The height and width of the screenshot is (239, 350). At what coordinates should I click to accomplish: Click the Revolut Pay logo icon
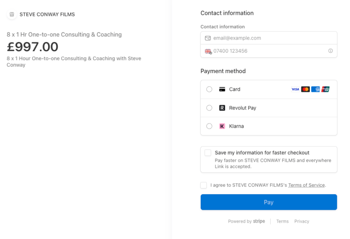click(222, 108)
